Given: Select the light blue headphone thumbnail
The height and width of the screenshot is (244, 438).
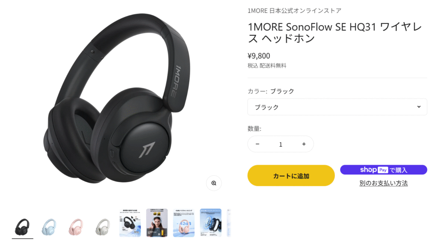Looking at the screenshot, I should point(49,227).
